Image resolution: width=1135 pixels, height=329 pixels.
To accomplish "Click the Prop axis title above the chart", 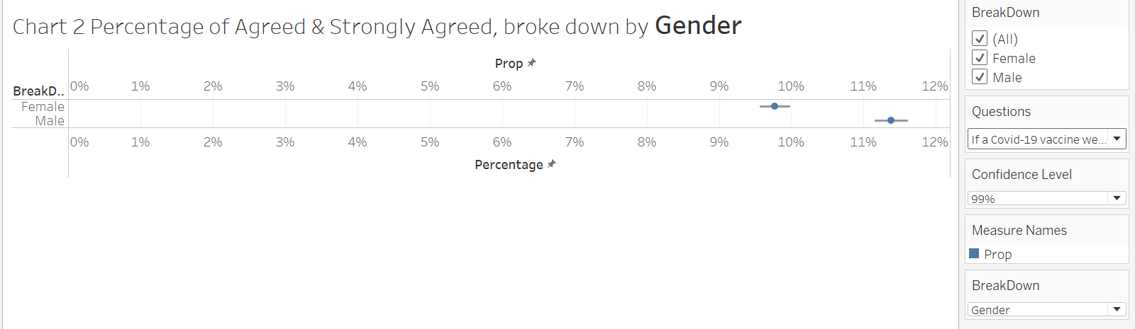I will (x=509, y=64).
